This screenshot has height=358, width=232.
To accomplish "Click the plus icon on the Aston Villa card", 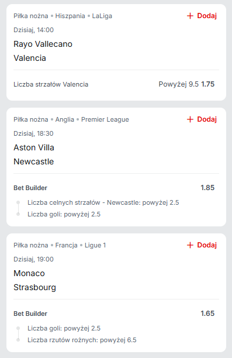I will [190, 119].
